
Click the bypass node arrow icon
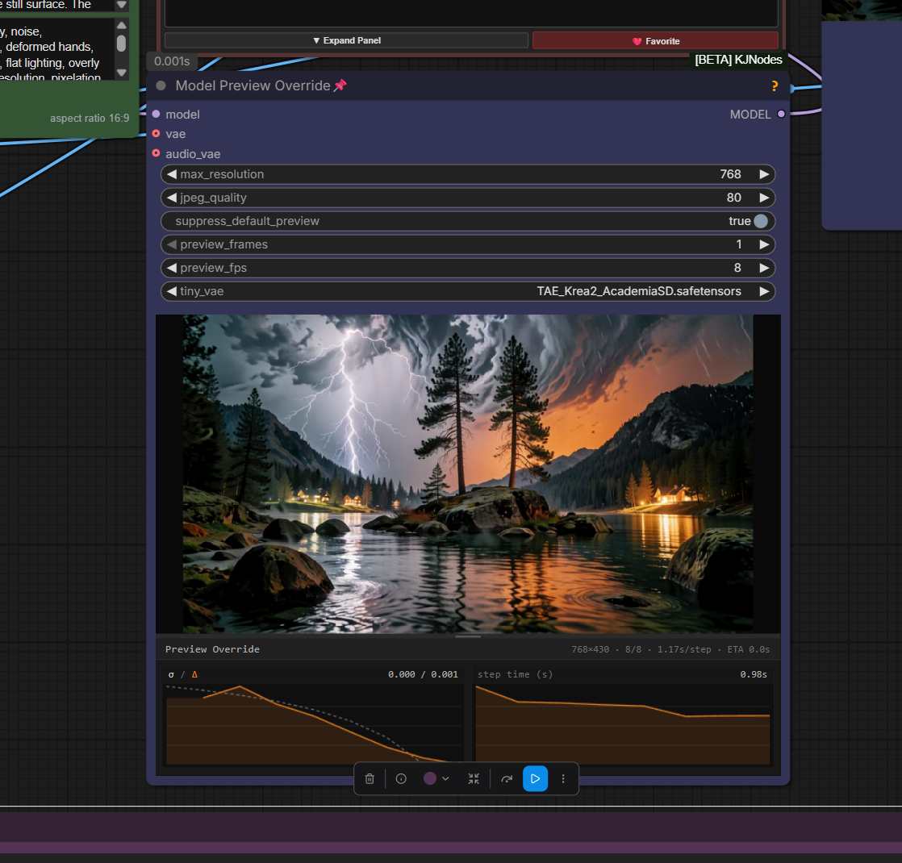pos(506,779)
